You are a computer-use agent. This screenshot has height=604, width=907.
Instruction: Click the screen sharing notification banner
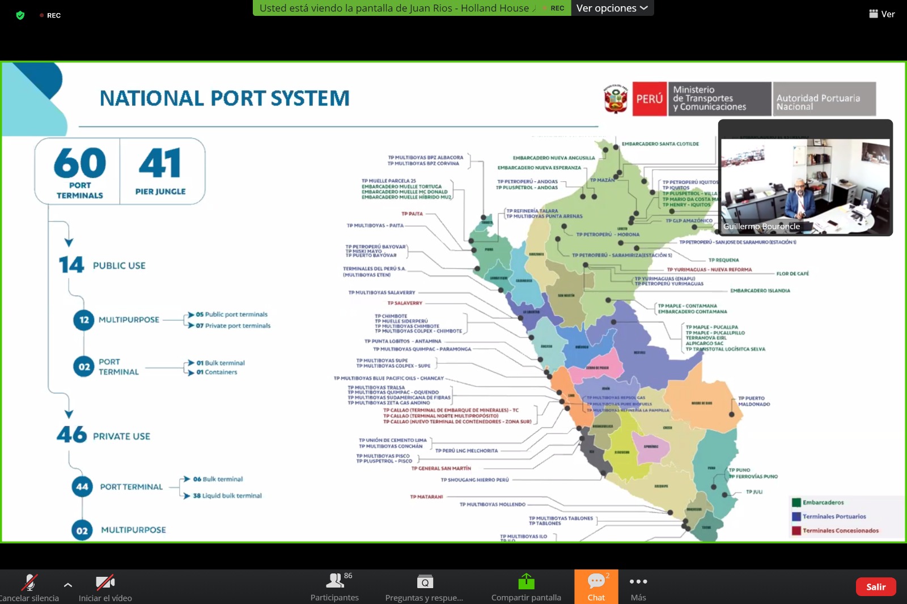click(x=412, y=8)
